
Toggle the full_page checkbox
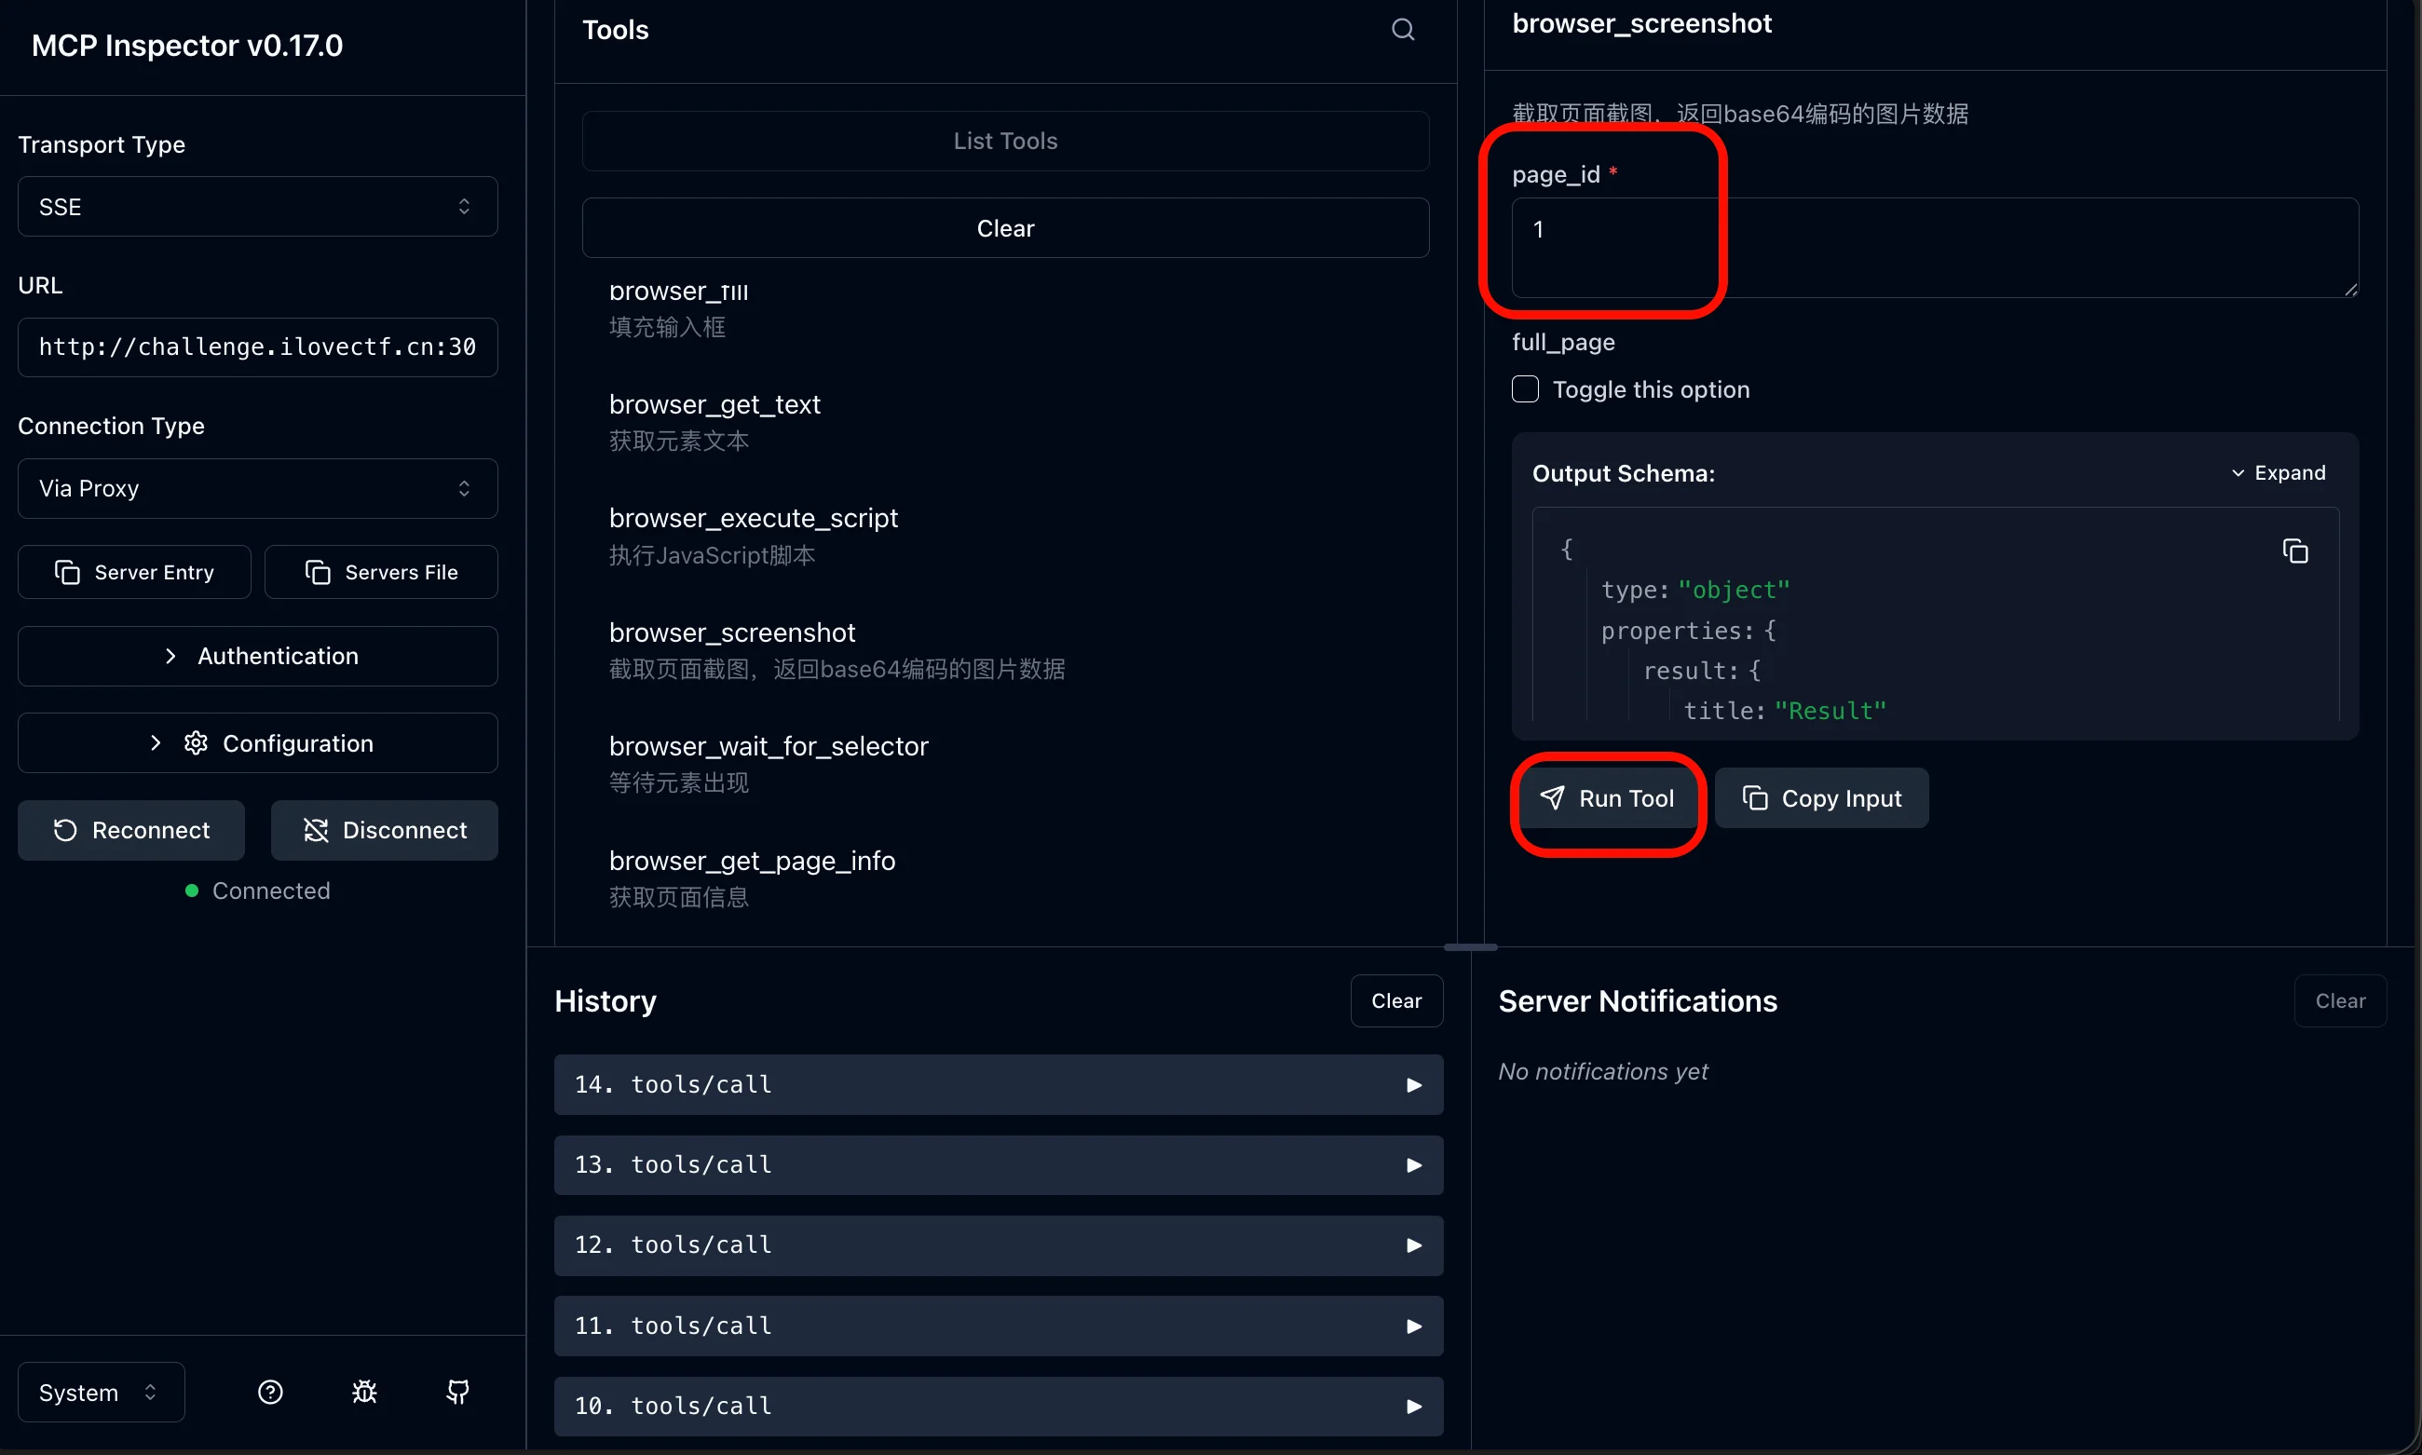click(x=1525, y=389)
